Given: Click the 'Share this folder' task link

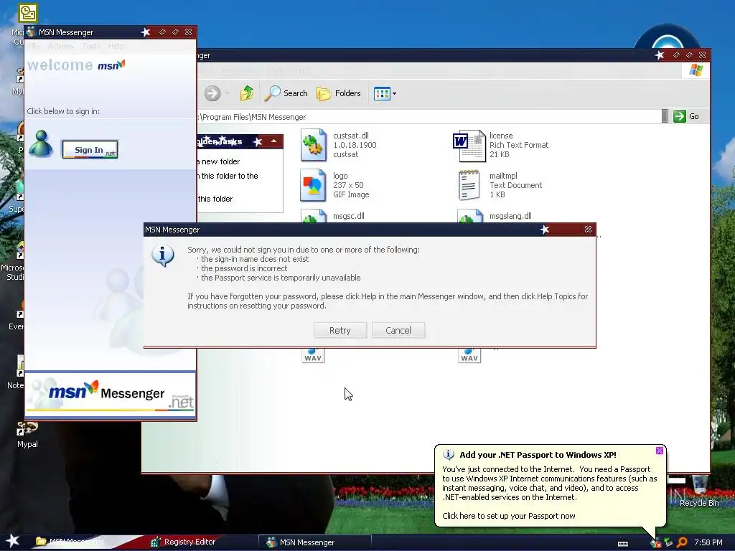Looking at the screenshot, I should click(215, 199).
